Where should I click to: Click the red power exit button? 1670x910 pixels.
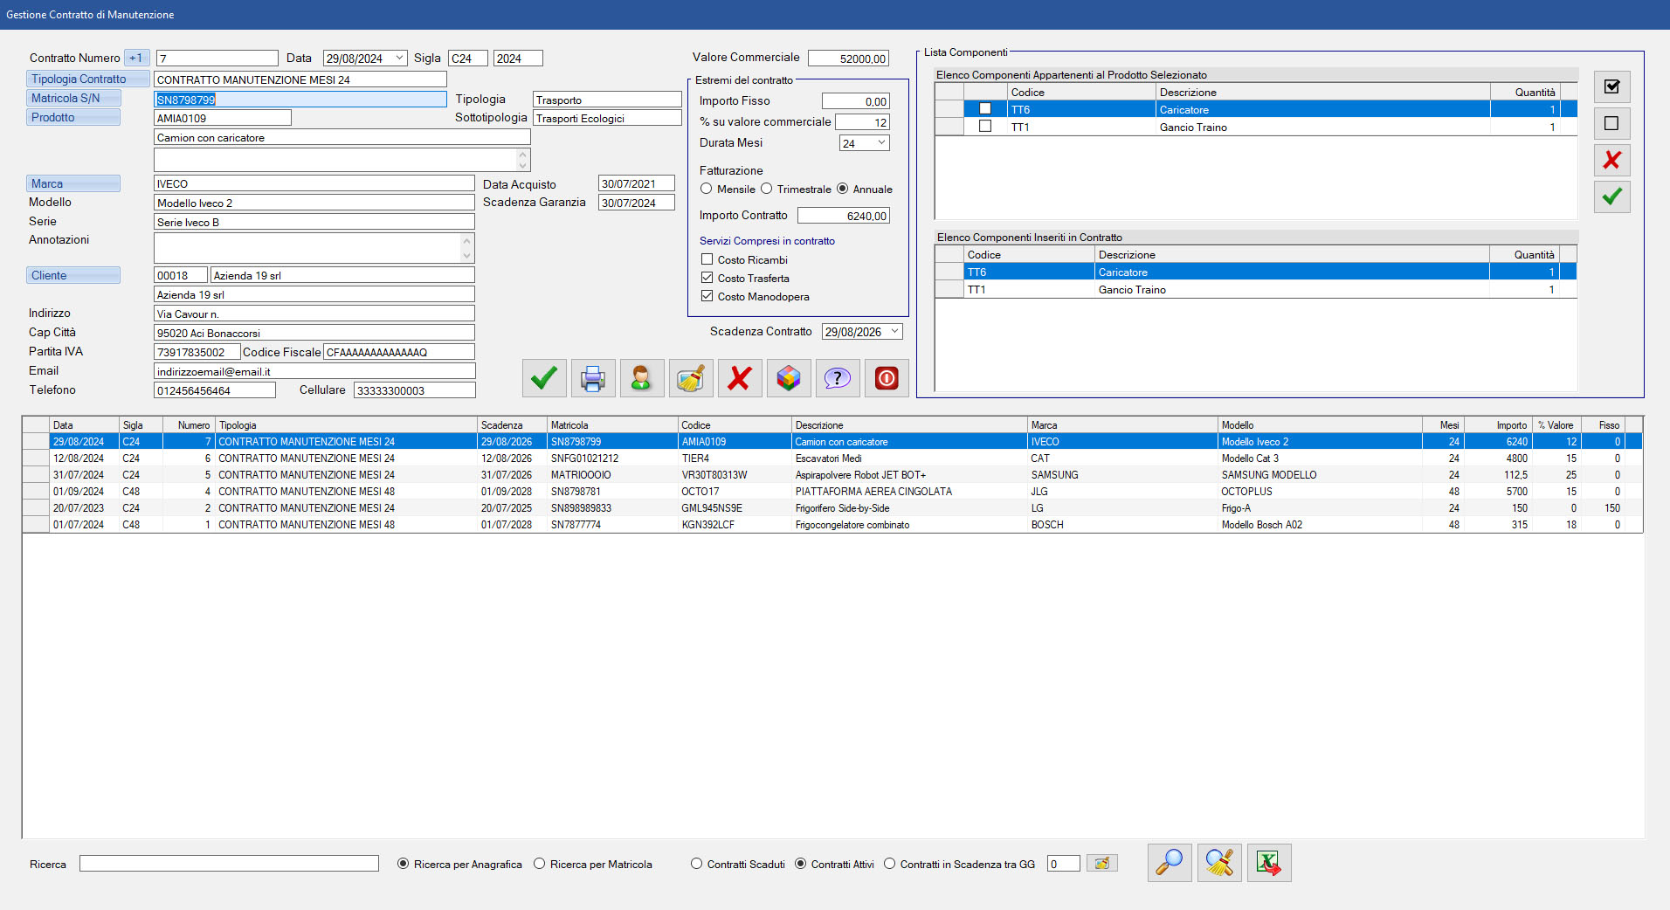point(887,378)
